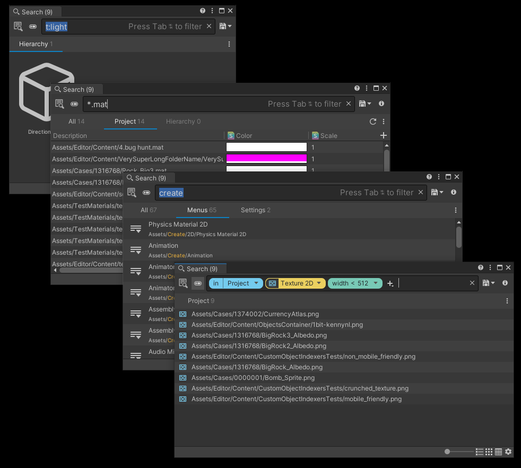Click the refresh icon in the *.mat window

click(x=373, y=122)
